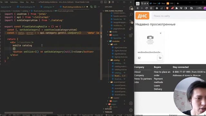The image size is (206, 116).
Task: Toggle the VPN button in browser
Action: (x=199, y=8)
